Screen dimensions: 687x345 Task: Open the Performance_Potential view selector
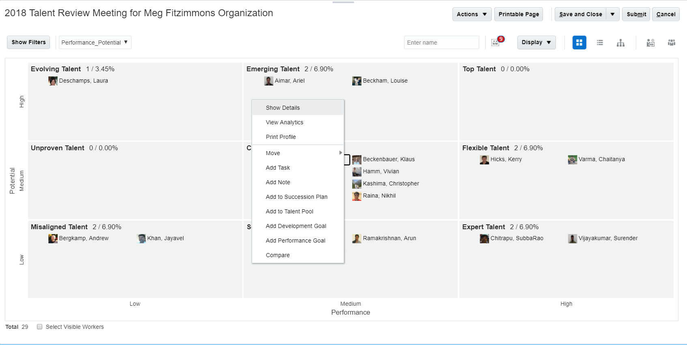(x=95, y=43)
